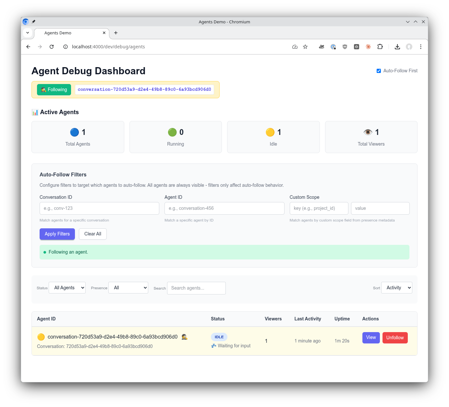This screenshot has width=449, height=407.
Task: Open the speedometer performance icon in address bar
Action: 295,47
